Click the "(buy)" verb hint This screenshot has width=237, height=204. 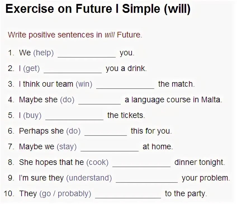click(x=32, y=115)
